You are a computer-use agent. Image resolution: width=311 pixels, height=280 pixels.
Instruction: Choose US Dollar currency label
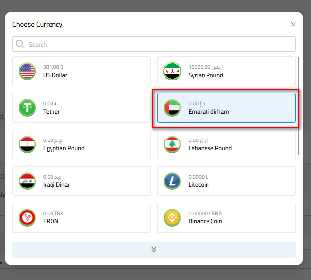point(55,75)
